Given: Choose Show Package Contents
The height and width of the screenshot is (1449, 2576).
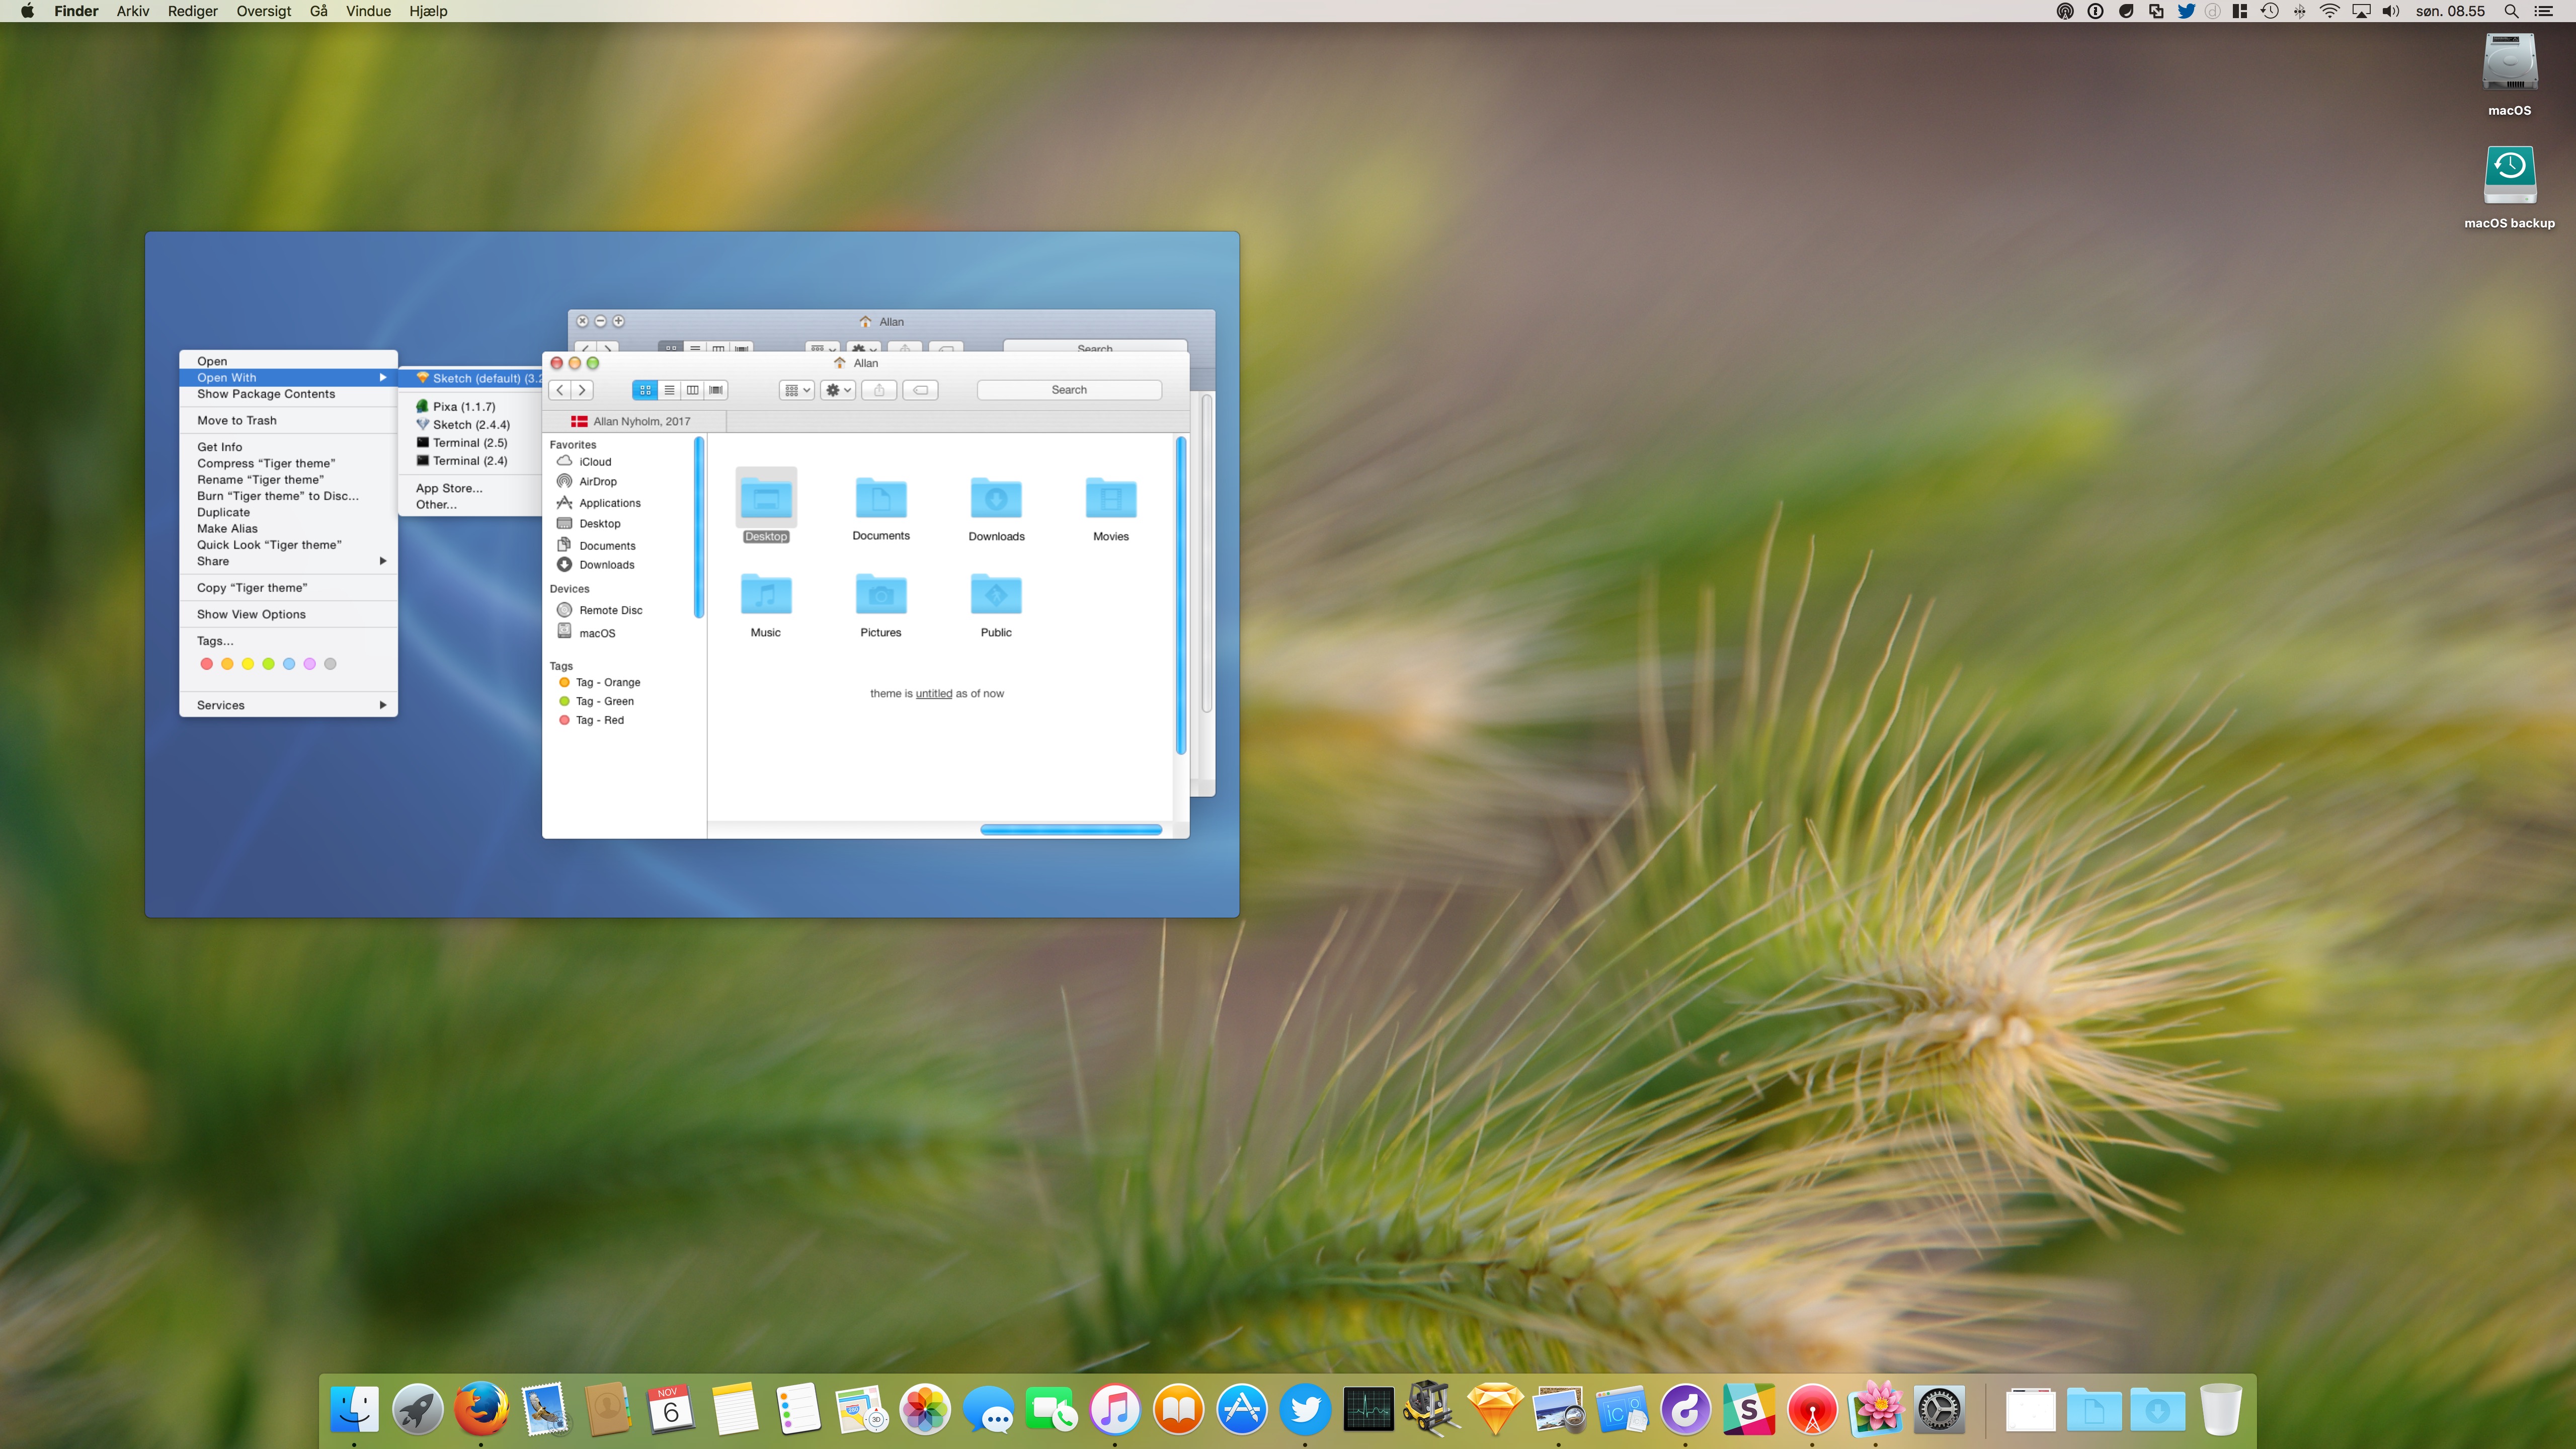Looking at the screenshot, I should [x=266, y=394].
